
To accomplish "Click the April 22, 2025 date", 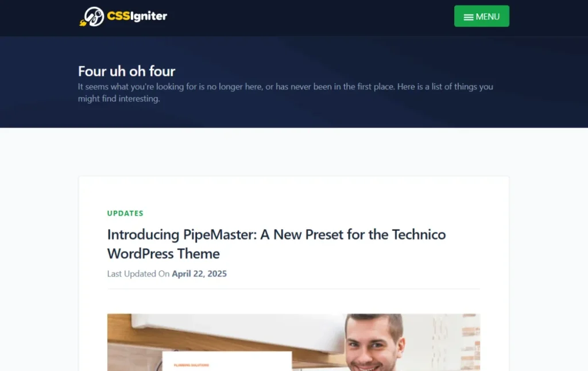I will (x=199, y=274).
